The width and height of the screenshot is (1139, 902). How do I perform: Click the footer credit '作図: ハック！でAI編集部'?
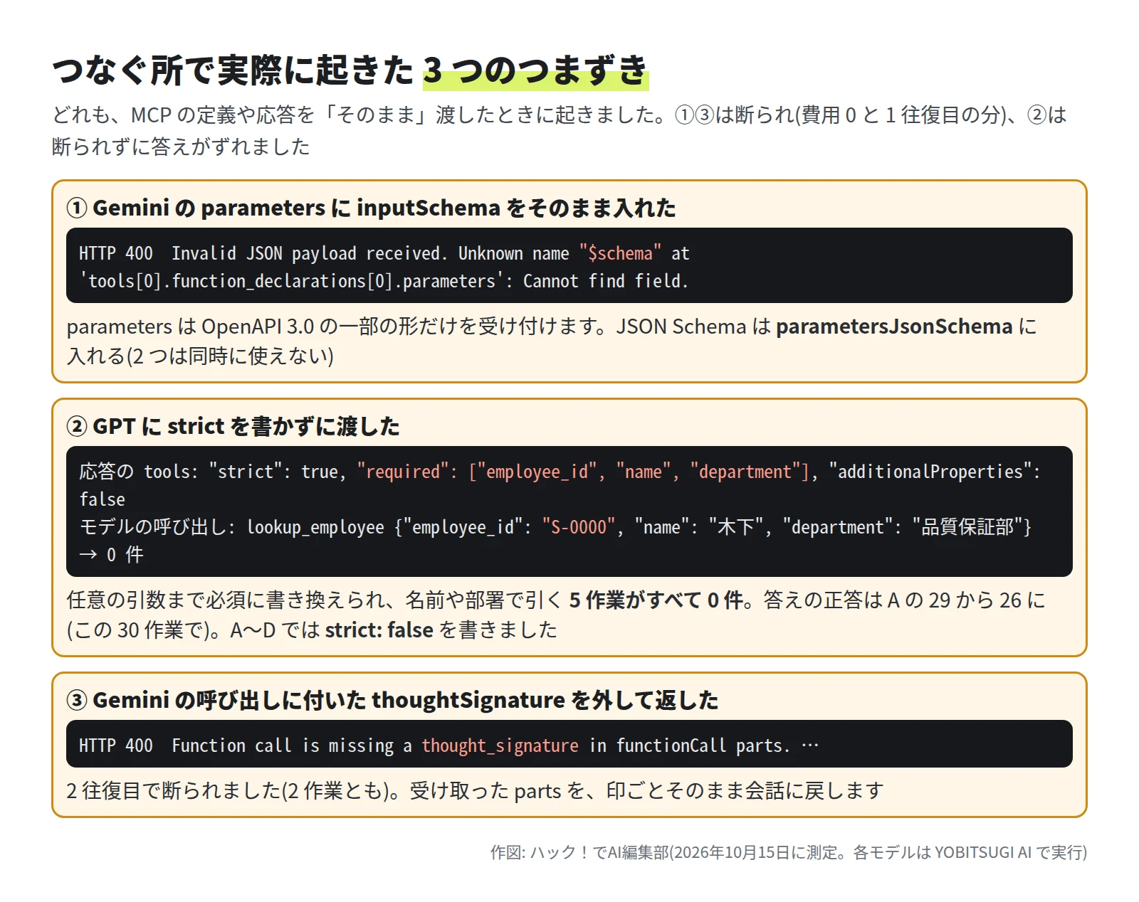(x=579, y=852)
